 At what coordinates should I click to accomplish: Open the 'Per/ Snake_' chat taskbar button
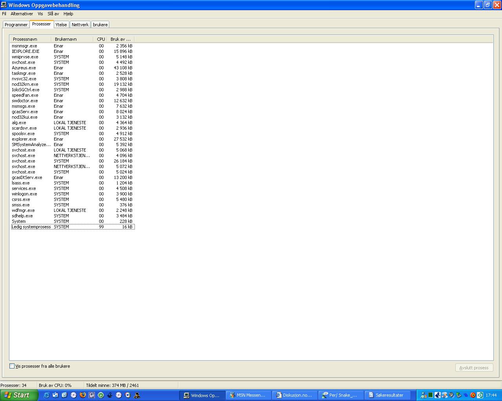point(342,395)
